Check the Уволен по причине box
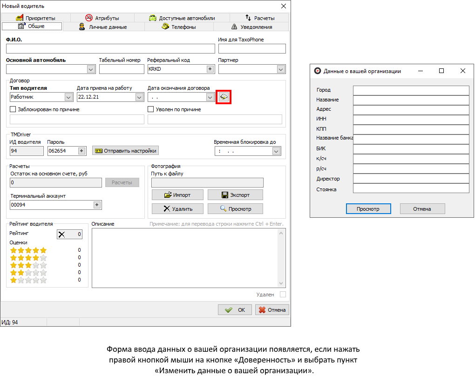The image size is (475, 389). (151, 109)
